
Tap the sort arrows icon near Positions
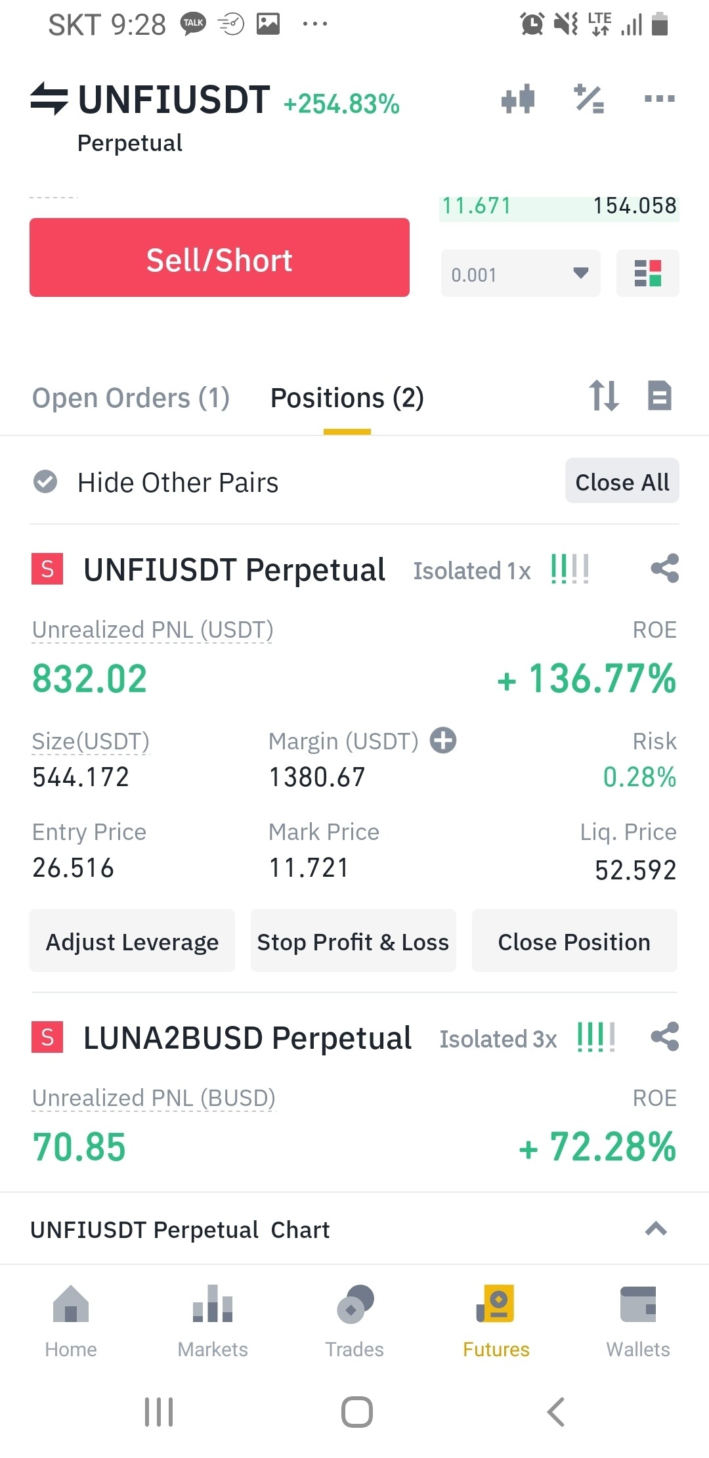(x=603, y=396)
